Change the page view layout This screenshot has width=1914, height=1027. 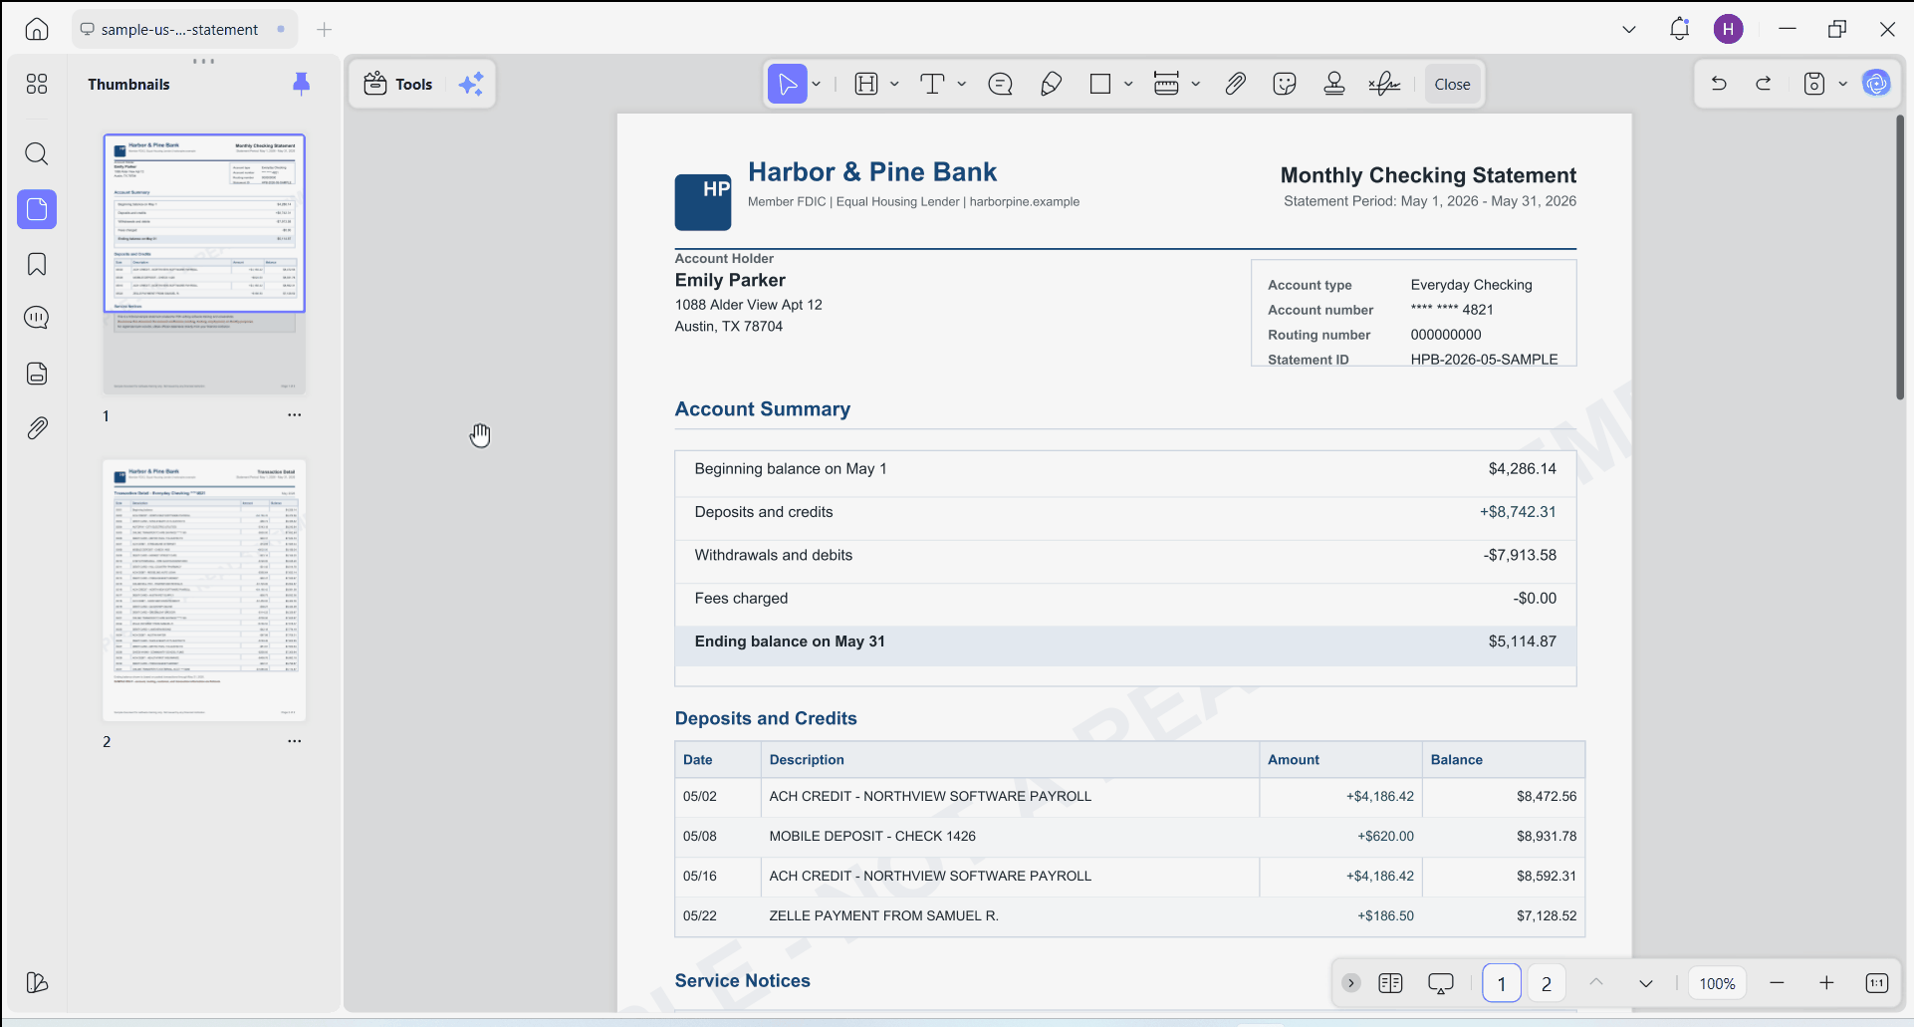[x=1390, y=983]
